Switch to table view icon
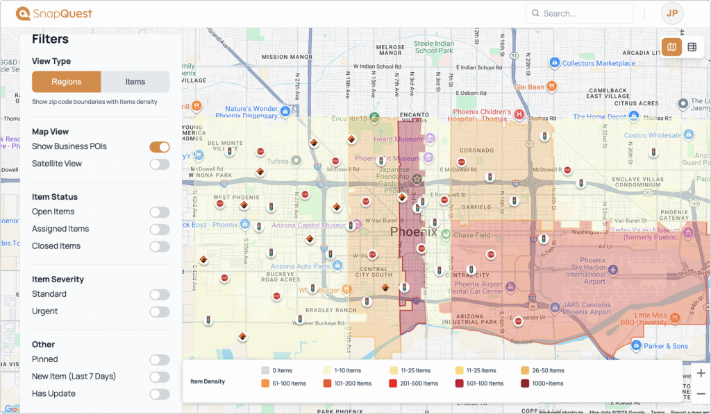The height and width of the screenshot is (414, 711). [x=692, y=47]
